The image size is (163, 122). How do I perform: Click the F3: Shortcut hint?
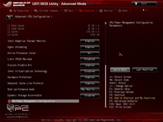pyautogui.click(x=117, y=95)
